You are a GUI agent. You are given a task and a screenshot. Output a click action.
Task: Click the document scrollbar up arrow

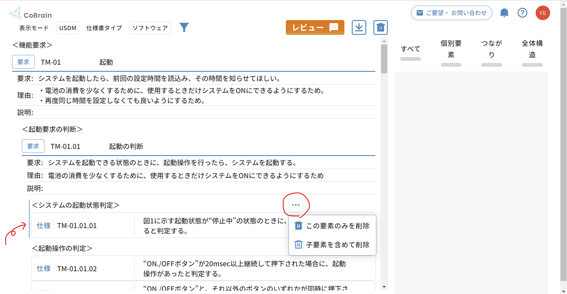[384, 41]
